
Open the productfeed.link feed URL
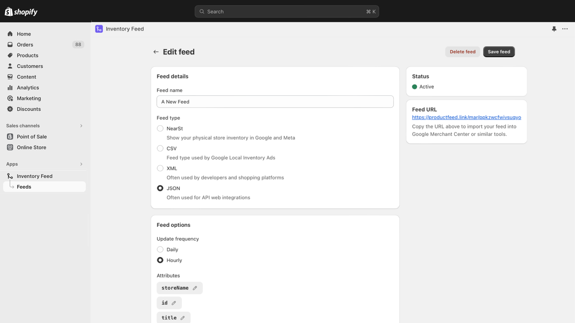466,117
